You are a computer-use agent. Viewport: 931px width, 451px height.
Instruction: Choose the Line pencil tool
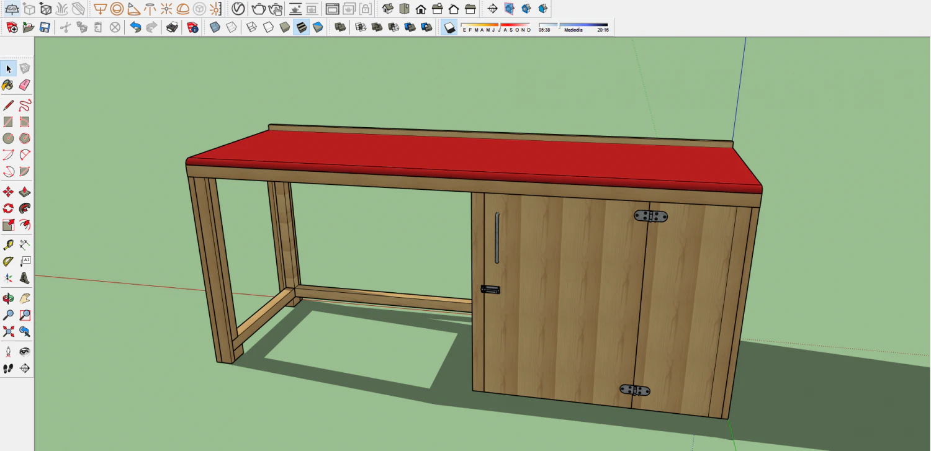(8, 105)
